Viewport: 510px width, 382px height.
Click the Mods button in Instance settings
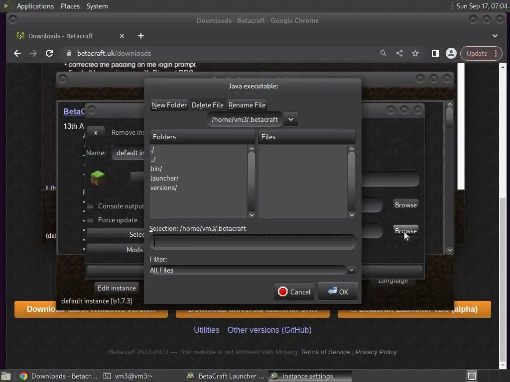116,250
